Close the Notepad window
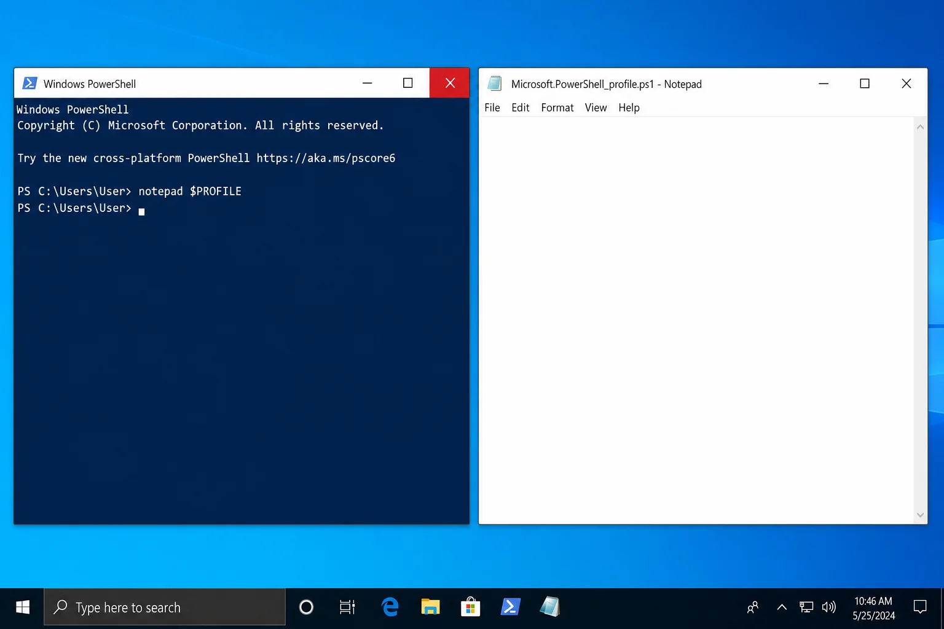This screenshot has width=944, height=629. (x=906, y=84)
